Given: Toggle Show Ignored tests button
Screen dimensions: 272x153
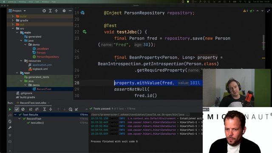Looking at the screenshot, I should 23,109.
